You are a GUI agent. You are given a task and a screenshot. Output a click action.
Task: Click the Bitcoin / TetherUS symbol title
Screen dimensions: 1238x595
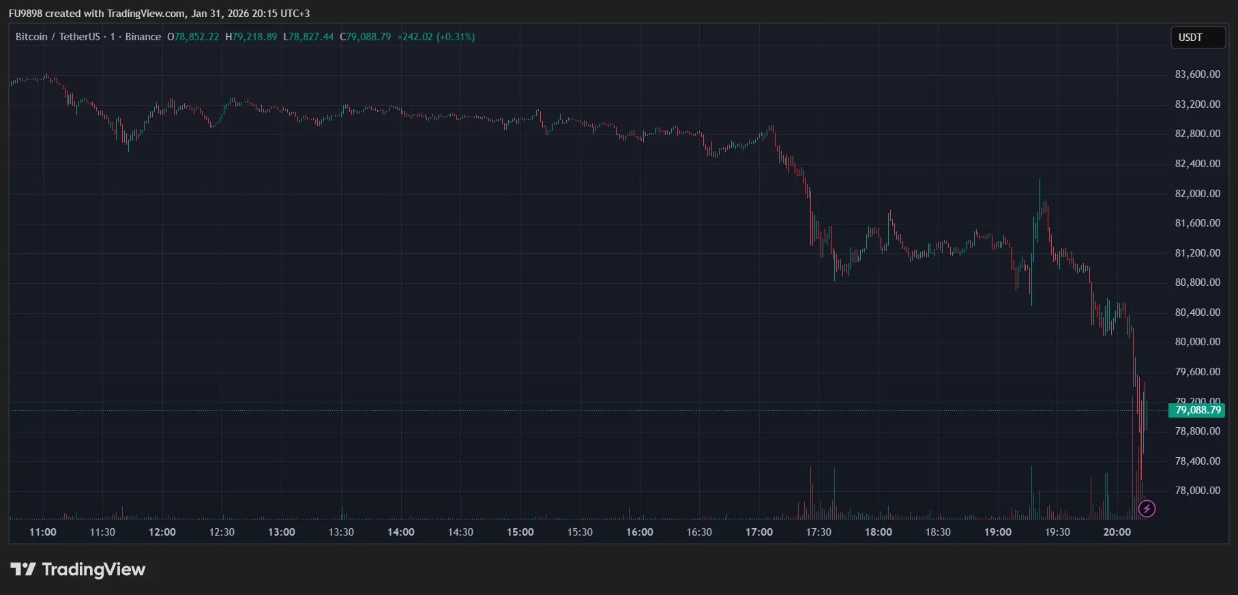pyautogui.click(x=58, y=37)
